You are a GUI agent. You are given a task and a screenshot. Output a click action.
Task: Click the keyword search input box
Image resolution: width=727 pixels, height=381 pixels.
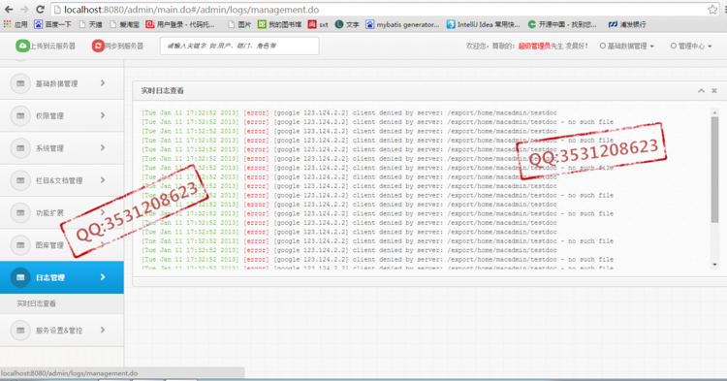click(239, 46)
